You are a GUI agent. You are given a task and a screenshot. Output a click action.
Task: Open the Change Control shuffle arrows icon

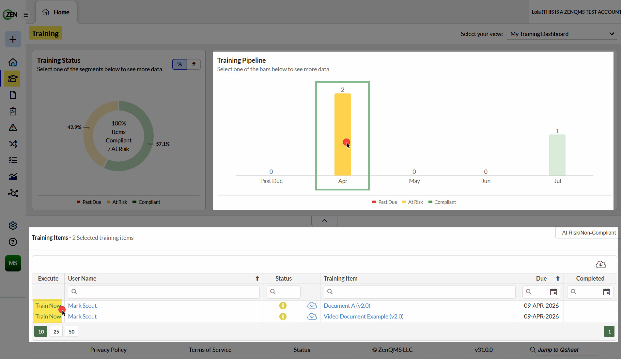(x=13, y=144)
